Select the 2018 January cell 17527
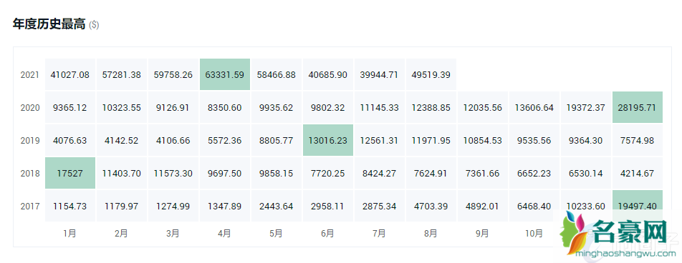Screen dimensions: 682x263 (69, 173)
